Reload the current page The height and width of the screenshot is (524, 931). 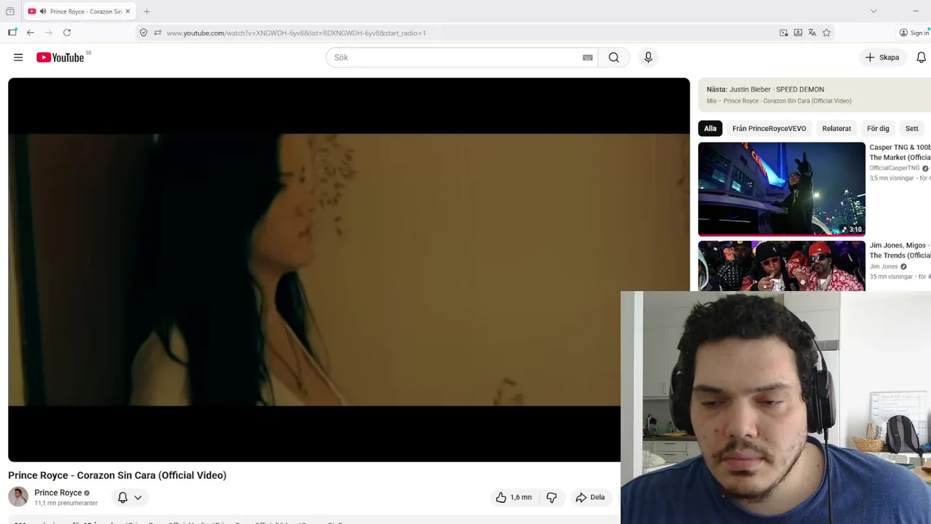click(67, 33)
